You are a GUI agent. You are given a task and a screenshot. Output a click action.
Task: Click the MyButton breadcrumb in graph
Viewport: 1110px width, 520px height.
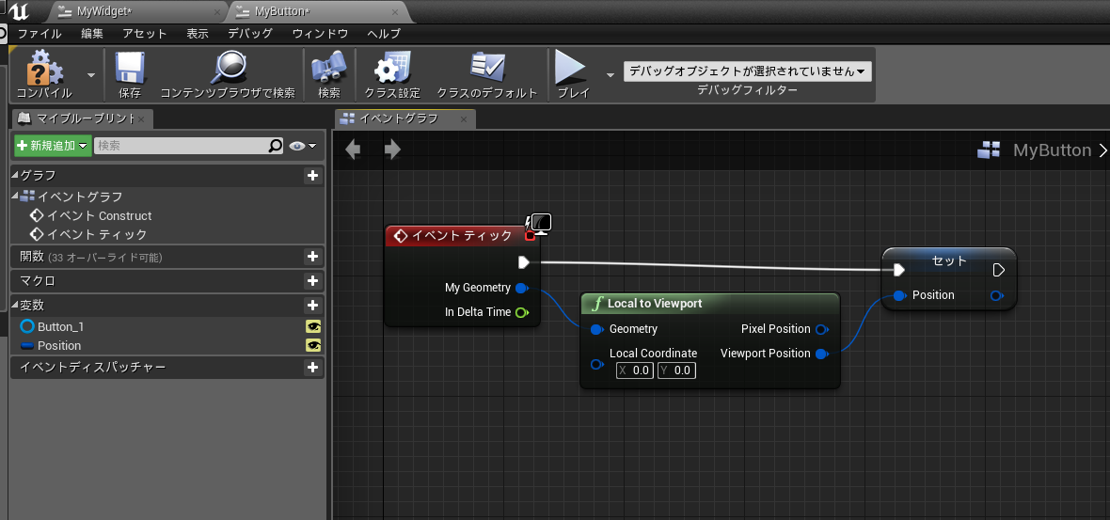[1052, 150]
